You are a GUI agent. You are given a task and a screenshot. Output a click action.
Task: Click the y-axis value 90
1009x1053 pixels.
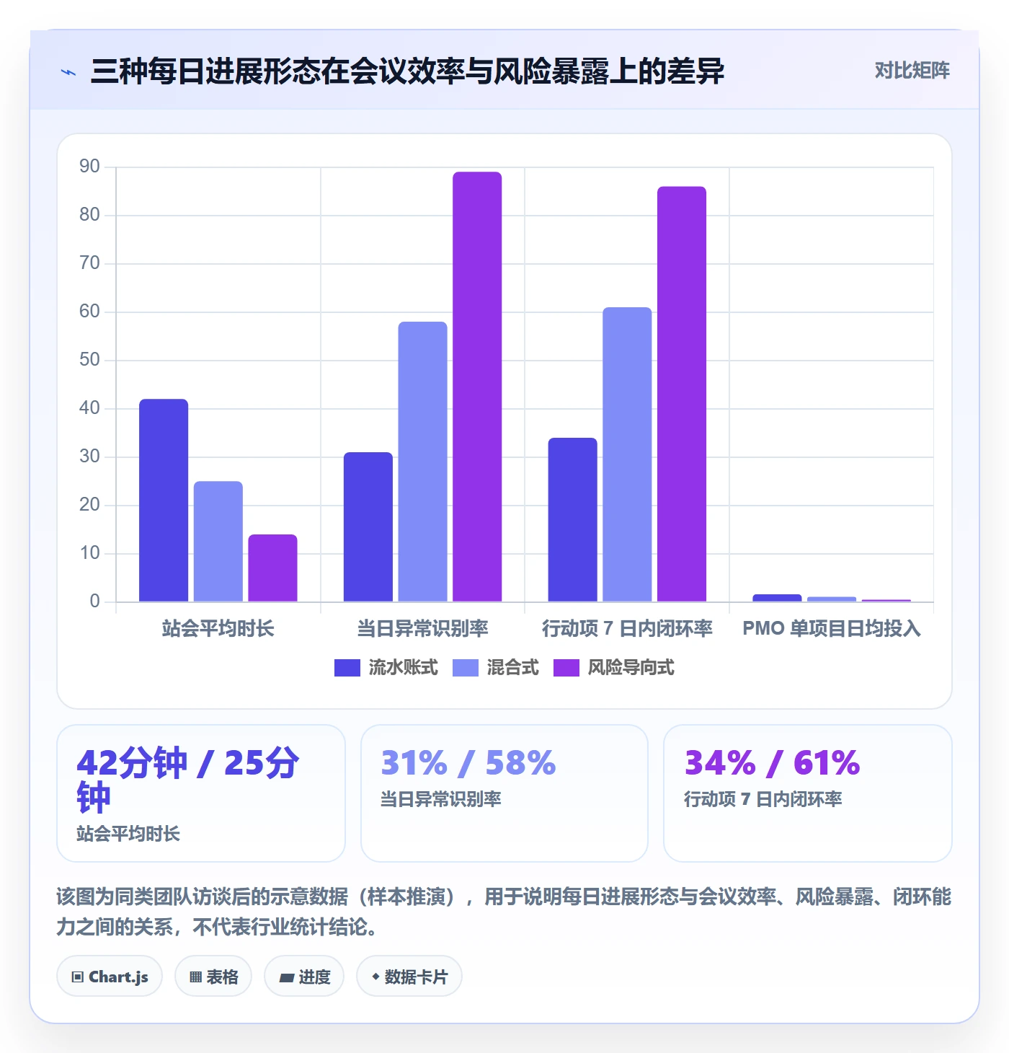(89, 167)
